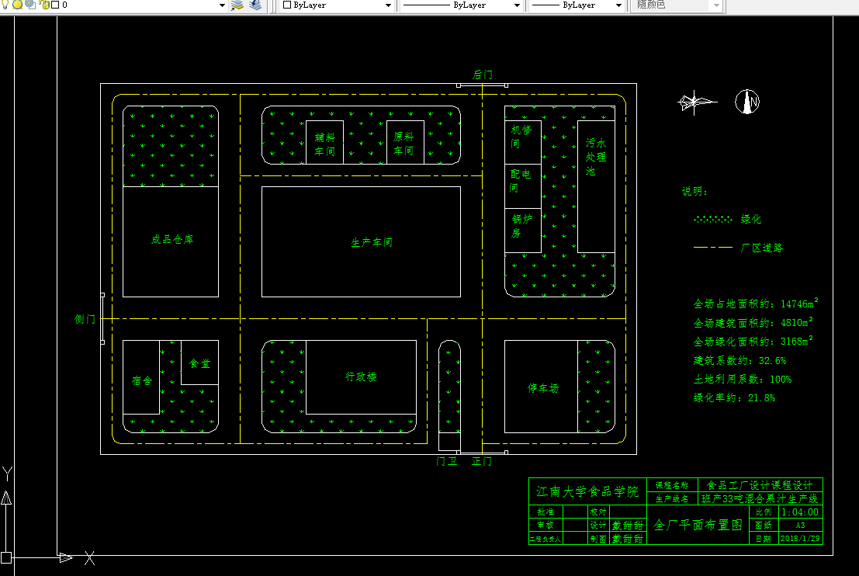Select the 正门 gate label
The height and width of the screenshot is (576, 859).
coord(482,461)
